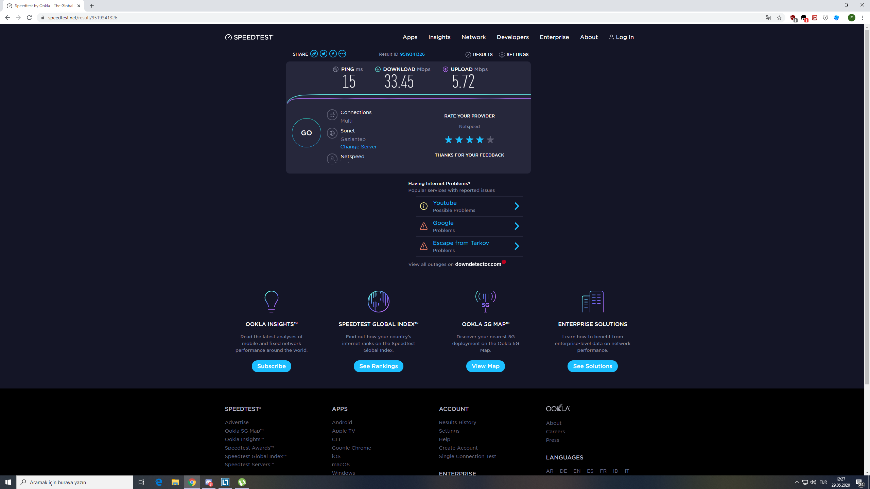This screenshot has width=870, height=489.
Task: Click the Ookla footer logo
Action: (x=558, y=408)
